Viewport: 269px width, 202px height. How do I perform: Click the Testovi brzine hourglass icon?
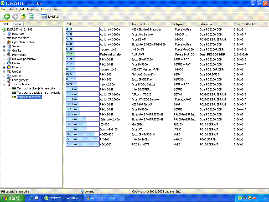pyautogui.click(x=9, y=84)
